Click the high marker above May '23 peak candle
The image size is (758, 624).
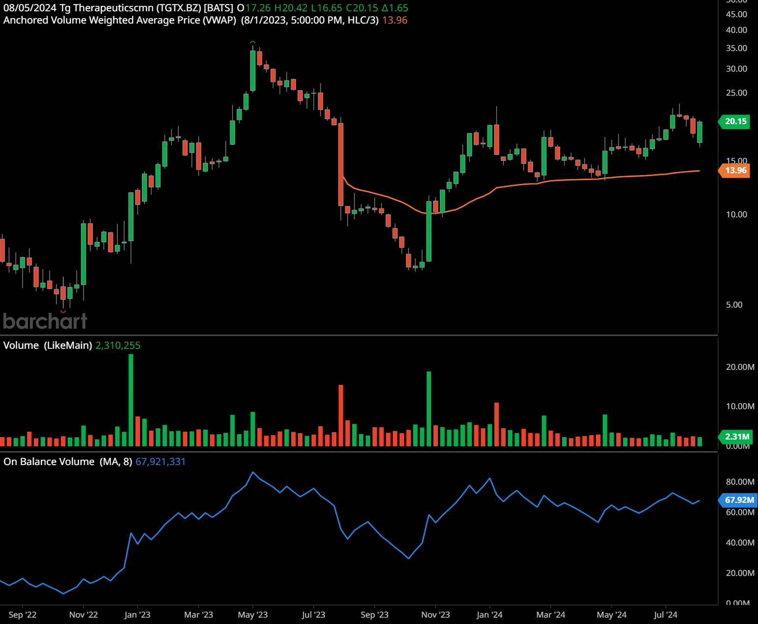tap(252, 43)
